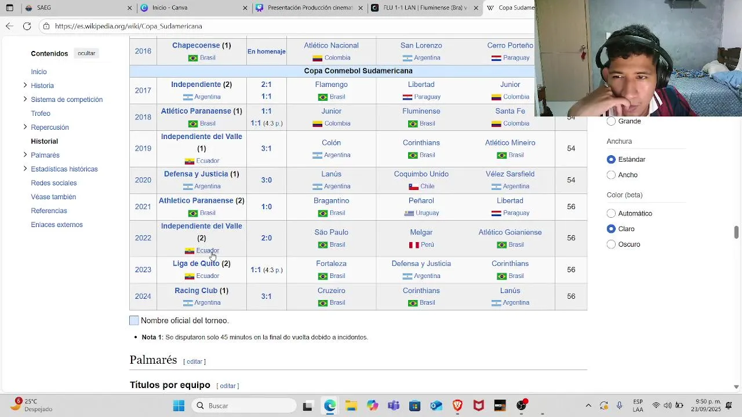Expand Palmarés section in contents
Image resolution: width=742 pixels, height=417 pixels.
[25, 155]
